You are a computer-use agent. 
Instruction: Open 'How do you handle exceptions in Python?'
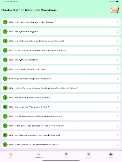pos(61,79)
